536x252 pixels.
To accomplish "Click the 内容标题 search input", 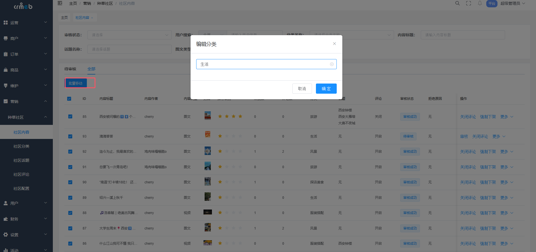I will coord(463,35).
